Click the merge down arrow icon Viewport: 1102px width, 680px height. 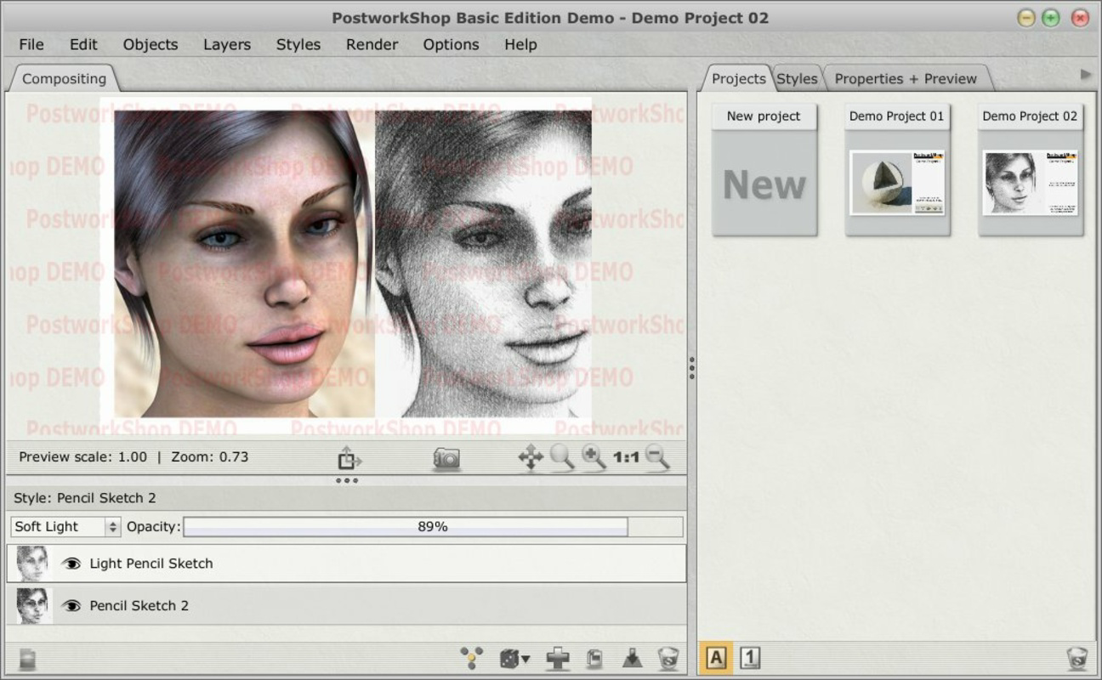click(x=632, y=658)
